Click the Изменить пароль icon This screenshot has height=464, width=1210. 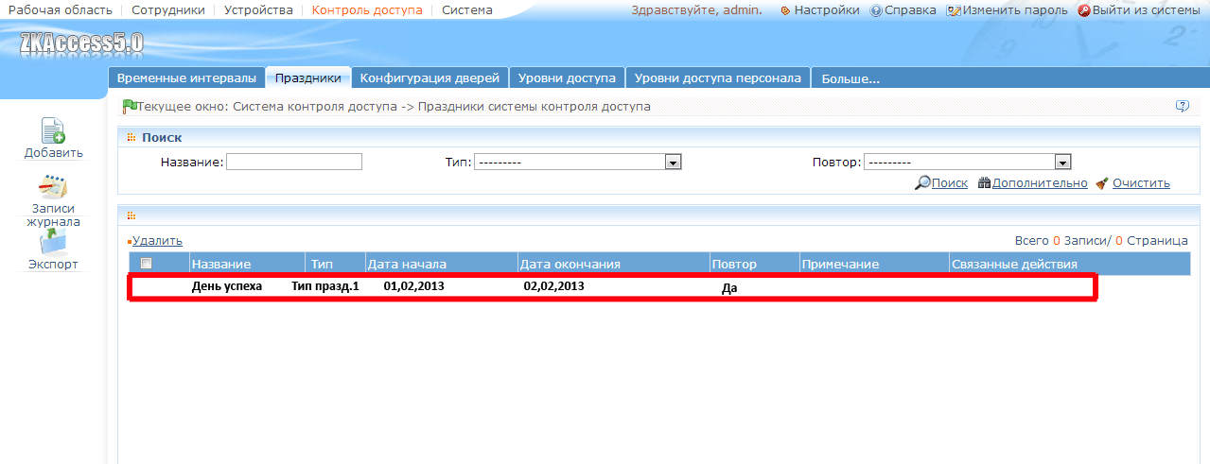click(x=954, y=10)
